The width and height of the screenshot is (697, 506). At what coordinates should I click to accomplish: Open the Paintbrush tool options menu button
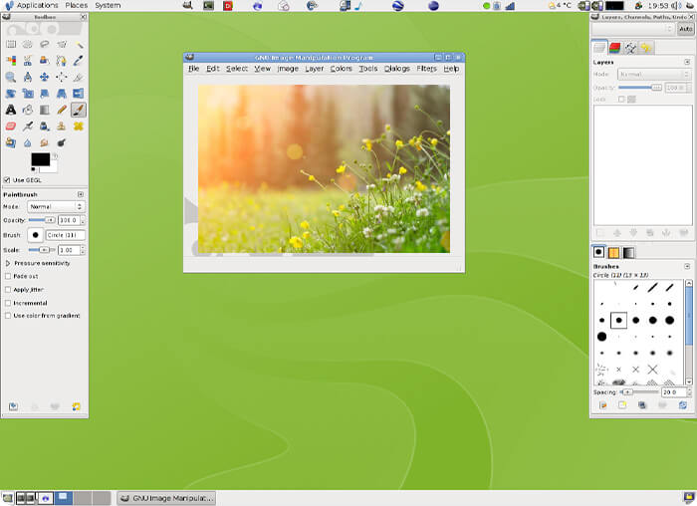coord(81,195)
